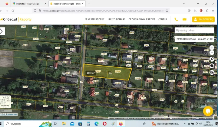
Task: Close the Bełchatów – Mapy Google tab
Action: click(45, 4)
